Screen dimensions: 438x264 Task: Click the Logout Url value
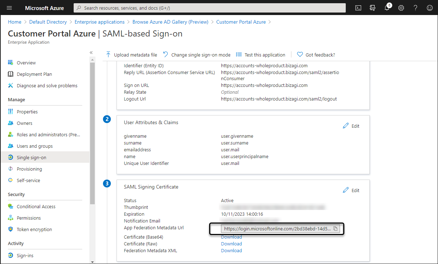(279, 99)
